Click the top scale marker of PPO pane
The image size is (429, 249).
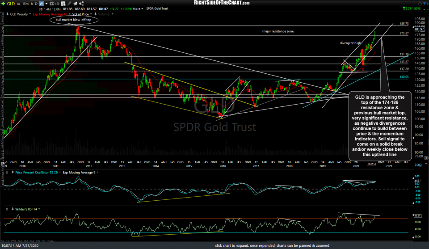click(413, 178)
